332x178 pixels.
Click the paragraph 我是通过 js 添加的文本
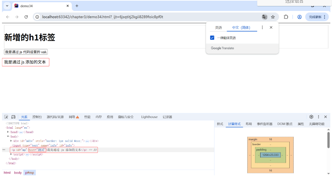[x=25, y=62]
